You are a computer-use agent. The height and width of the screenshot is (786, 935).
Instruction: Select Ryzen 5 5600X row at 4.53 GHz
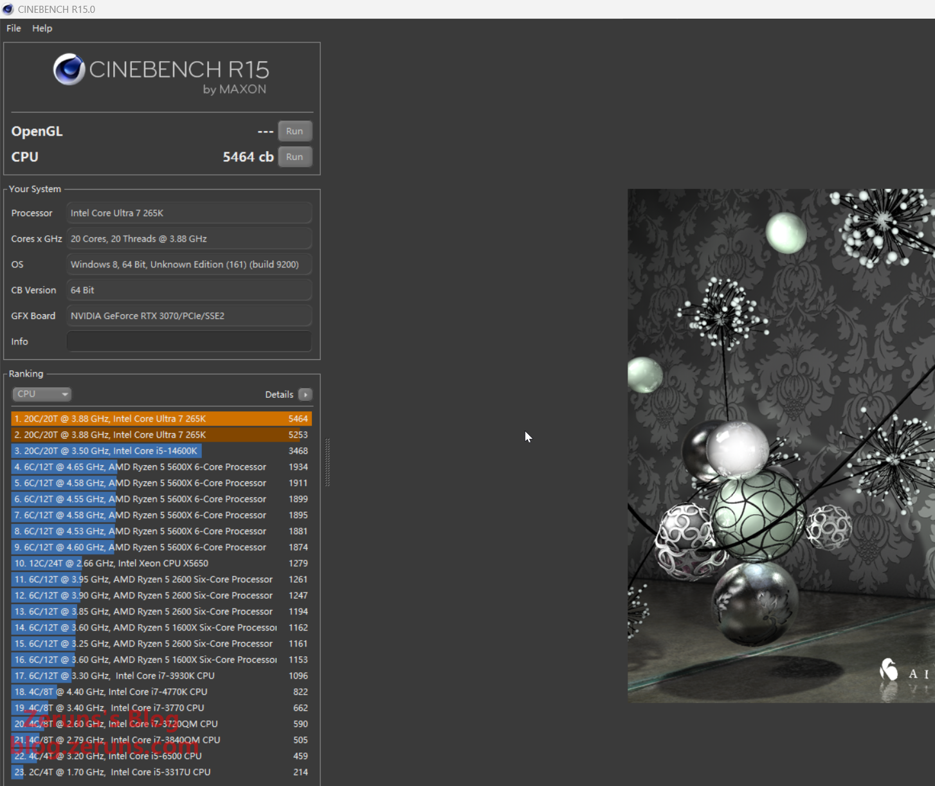(161, 531)
